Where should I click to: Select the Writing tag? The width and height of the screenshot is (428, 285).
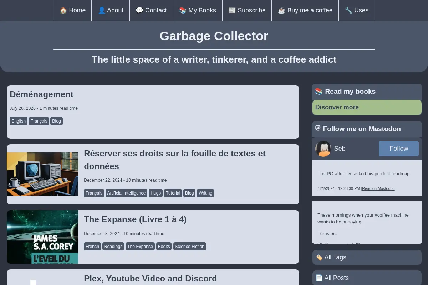tap(205, 193)
